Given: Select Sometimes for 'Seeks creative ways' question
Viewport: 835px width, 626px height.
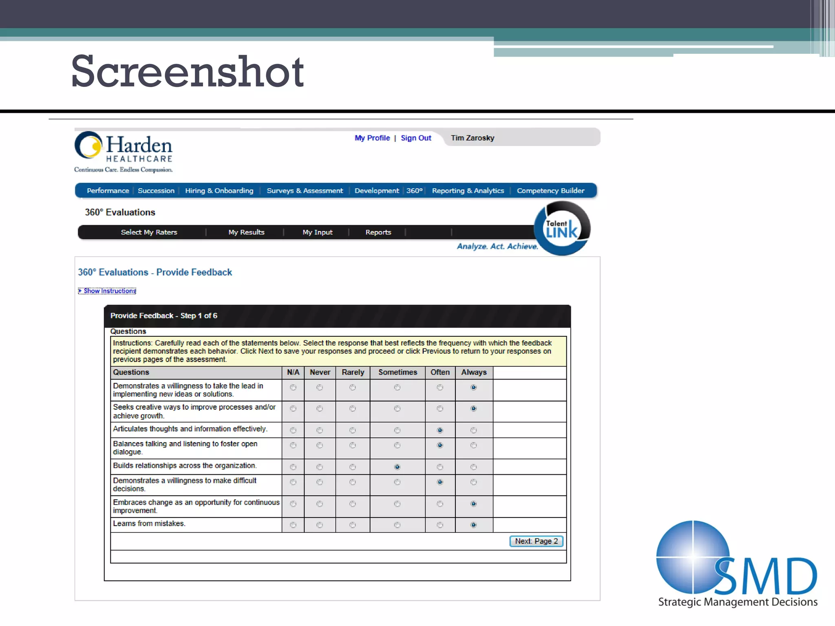Looking at the screenshot, I should coord(397,409).
